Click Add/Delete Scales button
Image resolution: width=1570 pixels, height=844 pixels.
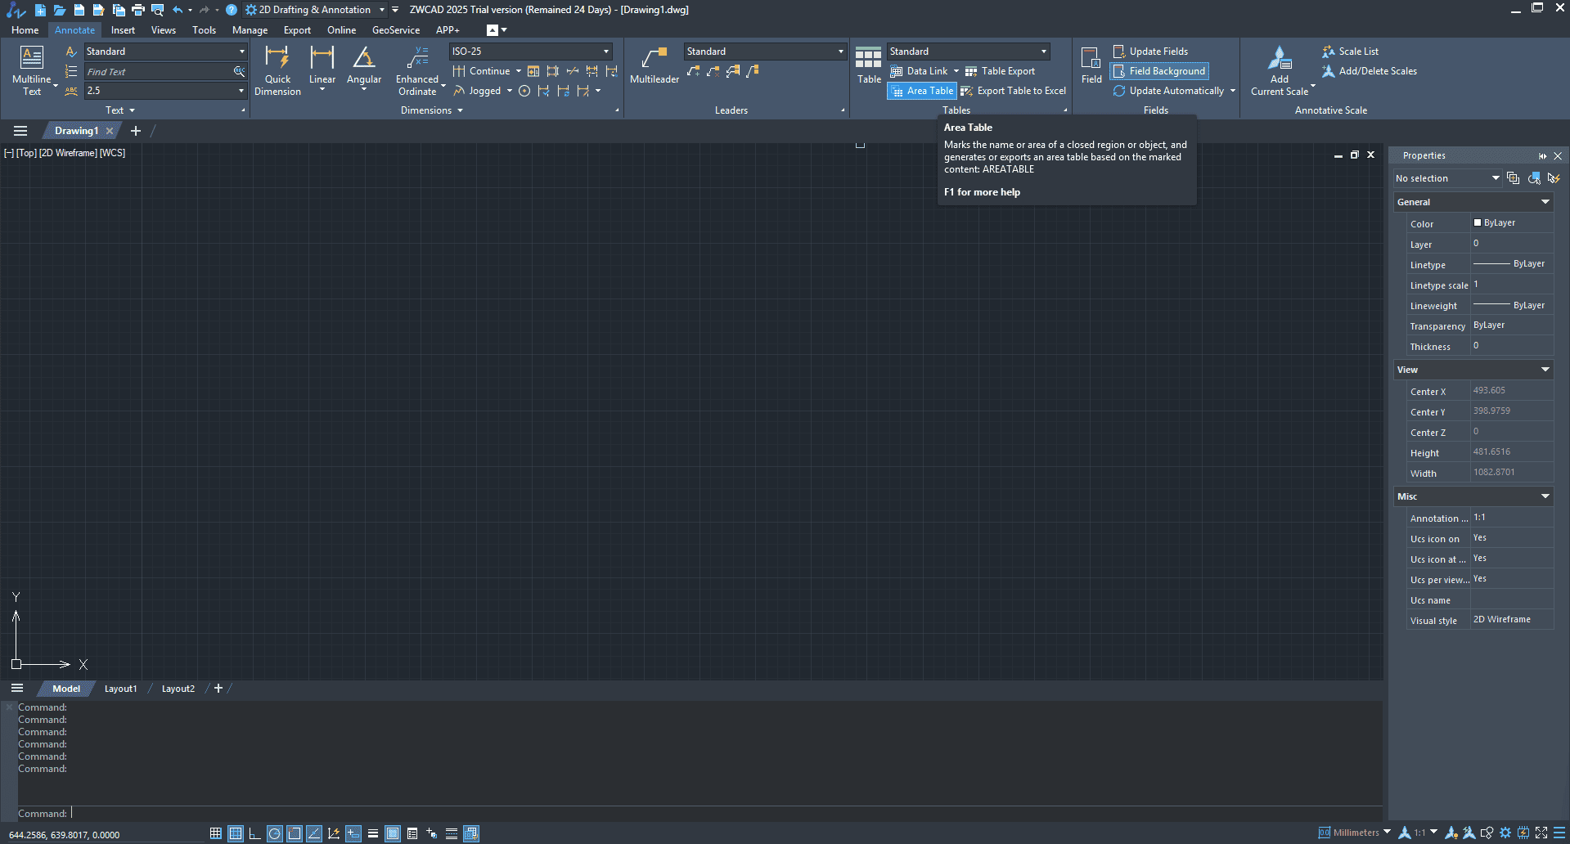pyautogui.click(x=1370, y=71)
